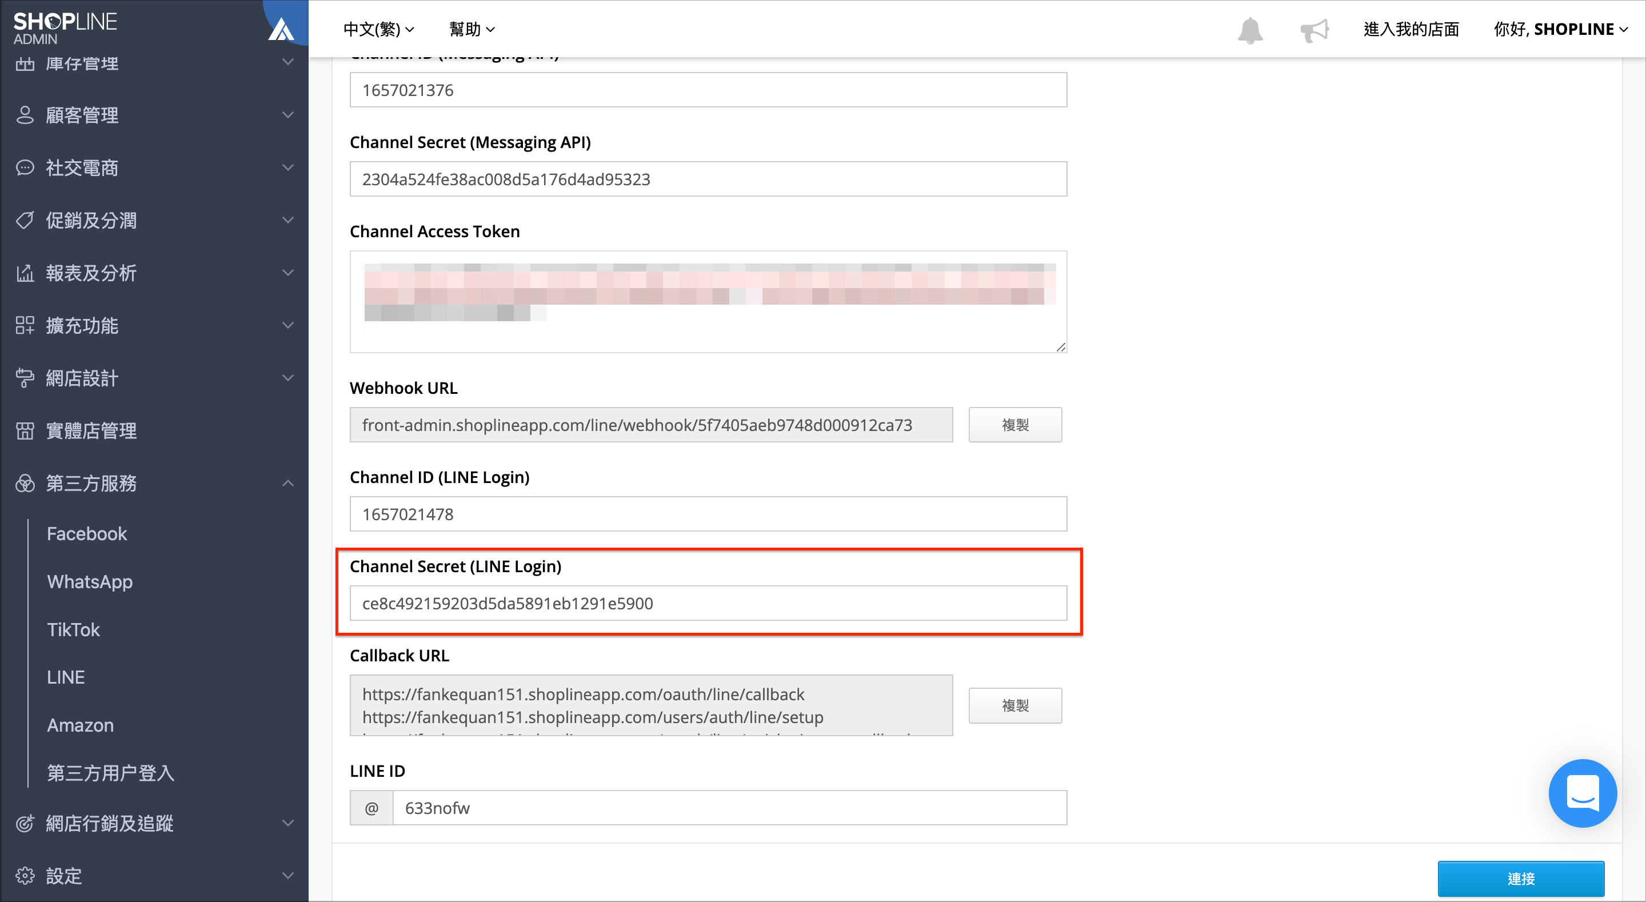Expand the 報表及分析 menu chevron
This screenshot has width=1646, height=902.
pyautogui.click(x=288, y=273)
